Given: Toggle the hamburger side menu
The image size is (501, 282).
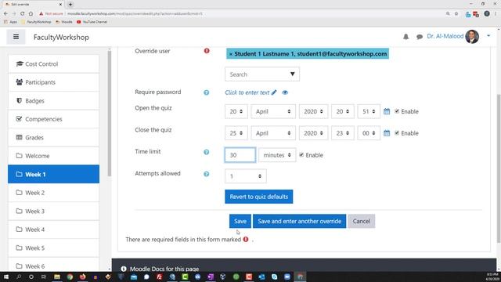Looking at the screenshot, I should click(x=16, y=37).
